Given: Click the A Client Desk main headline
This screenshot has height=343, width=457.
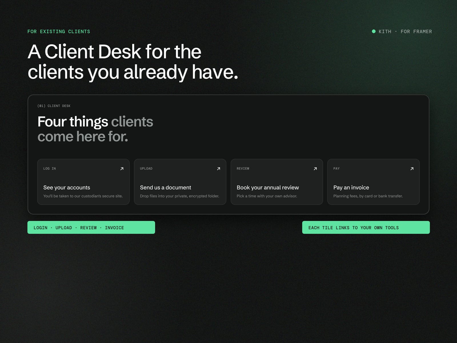Looking at the screenshot, I should (x=133, y=61).
